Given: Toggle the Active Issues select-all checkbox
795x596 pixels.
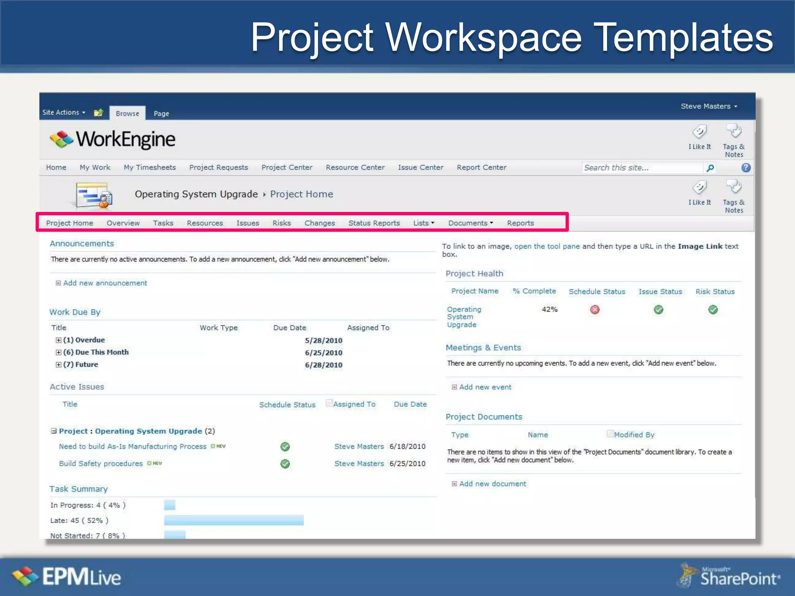Looking at the screenshot, I should [x=329, y=403].
